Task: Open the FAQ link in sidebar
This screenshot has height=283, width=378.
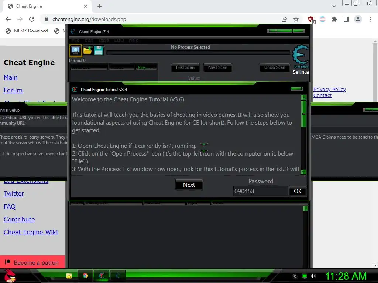Action: tap(9, 206)
